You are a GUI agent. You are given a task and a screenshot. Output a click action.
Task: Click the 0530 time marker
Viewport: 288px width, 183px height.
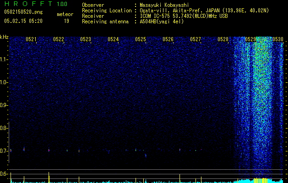(278, 39)
